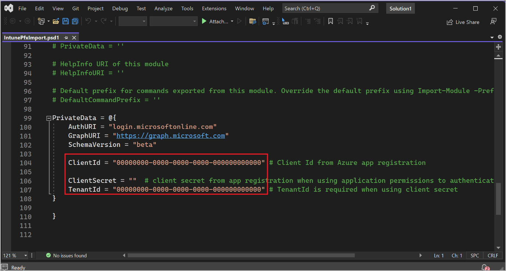Open the 121 % zoom dropdown

26,256
